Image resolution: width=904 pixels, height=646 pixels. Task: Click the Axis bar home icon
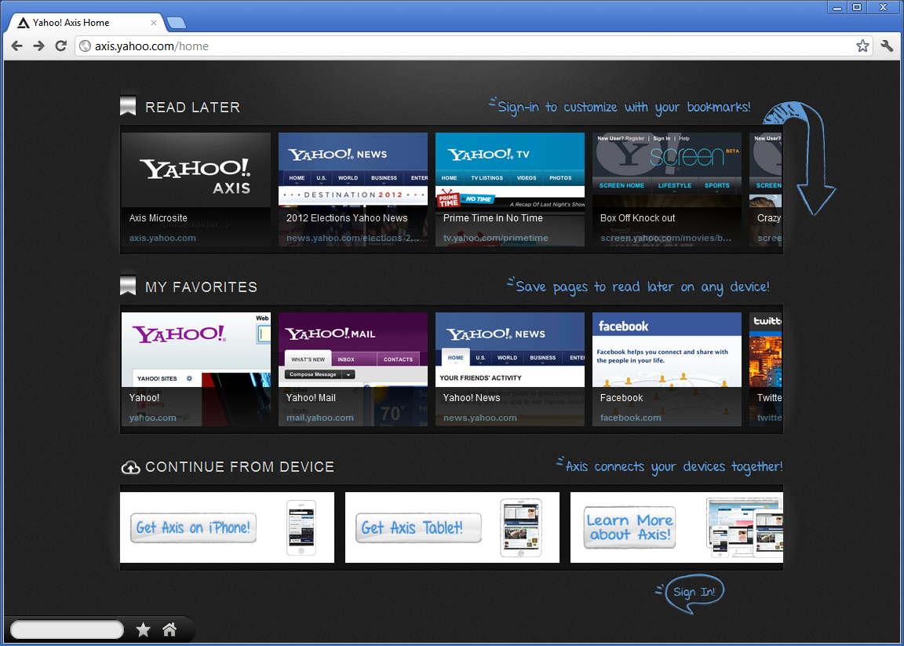tap(169, 630)
